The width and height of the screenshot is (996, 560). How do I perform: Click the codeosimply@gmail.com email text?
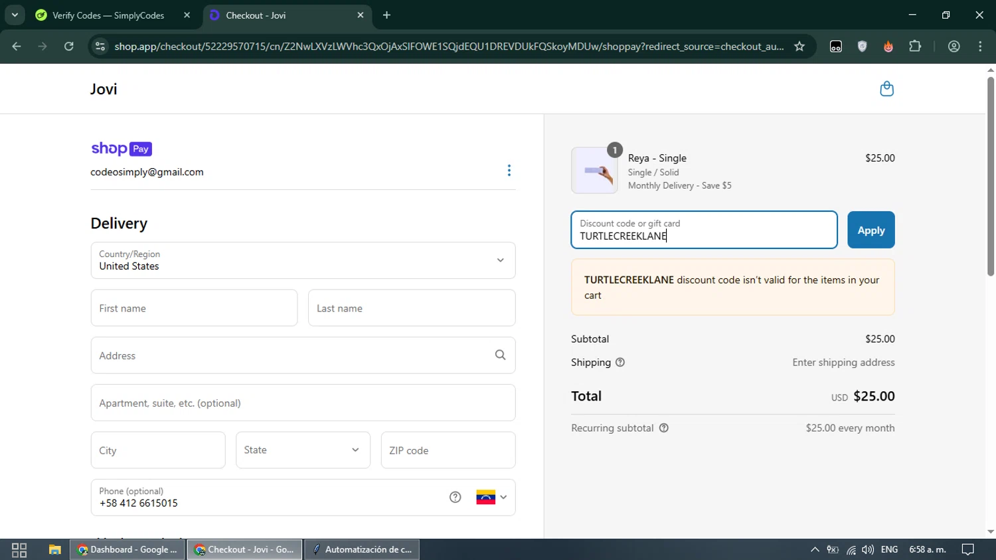click(x=147, y=172)
